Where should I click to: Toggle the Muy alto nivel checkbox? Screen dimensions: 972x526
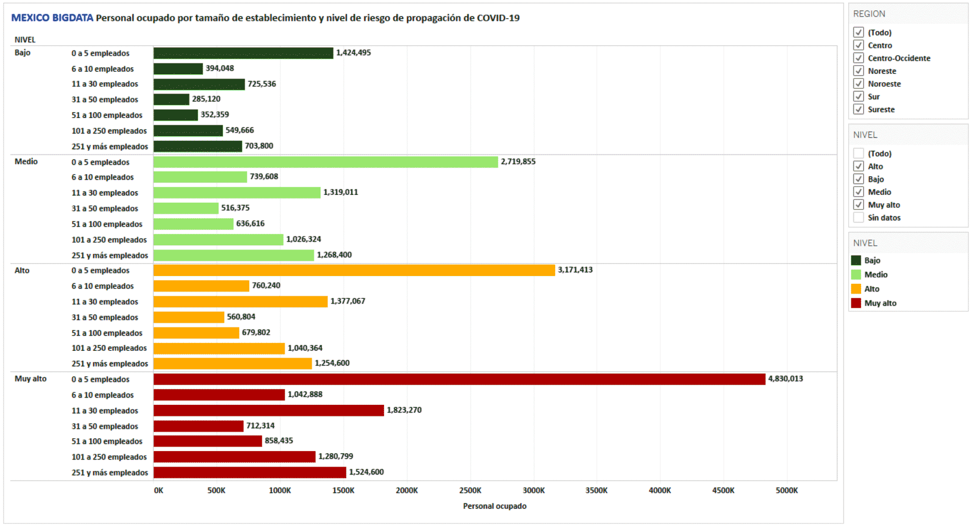859,204
